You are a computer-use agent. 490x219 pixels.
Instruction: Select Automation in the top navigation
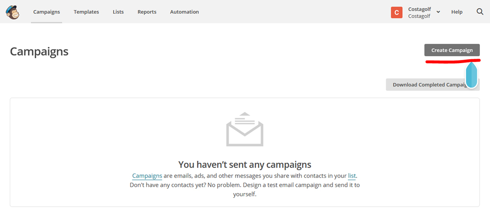coord(184,12)
